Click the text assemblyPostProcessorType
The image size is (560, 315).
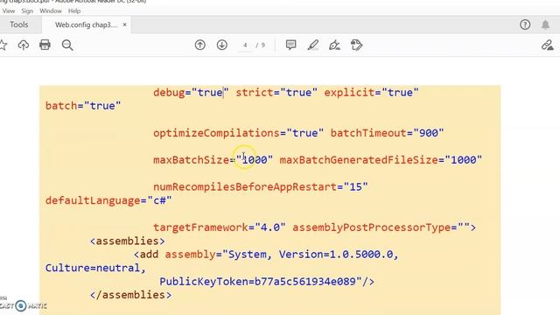pyautogui.click(x=371, y=227)
